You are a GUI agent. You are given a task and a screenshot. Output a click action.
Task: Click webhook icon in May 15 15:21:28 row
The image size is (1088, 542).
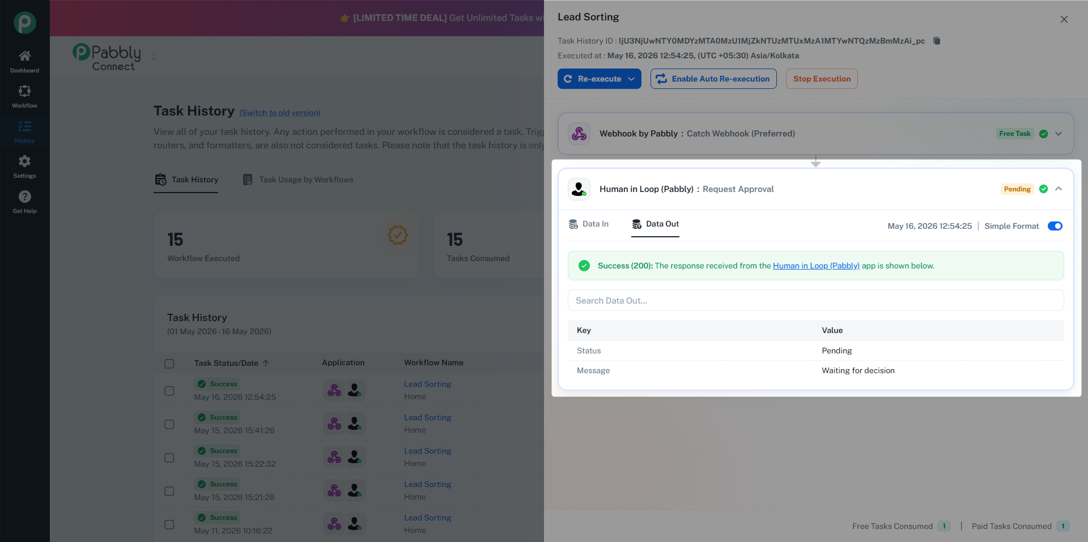click(334, 490)
